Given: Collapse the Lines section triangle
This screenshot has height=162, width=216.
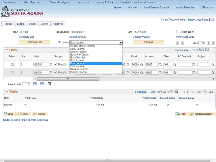Looking at the screenshot, I should pos(7,50).
